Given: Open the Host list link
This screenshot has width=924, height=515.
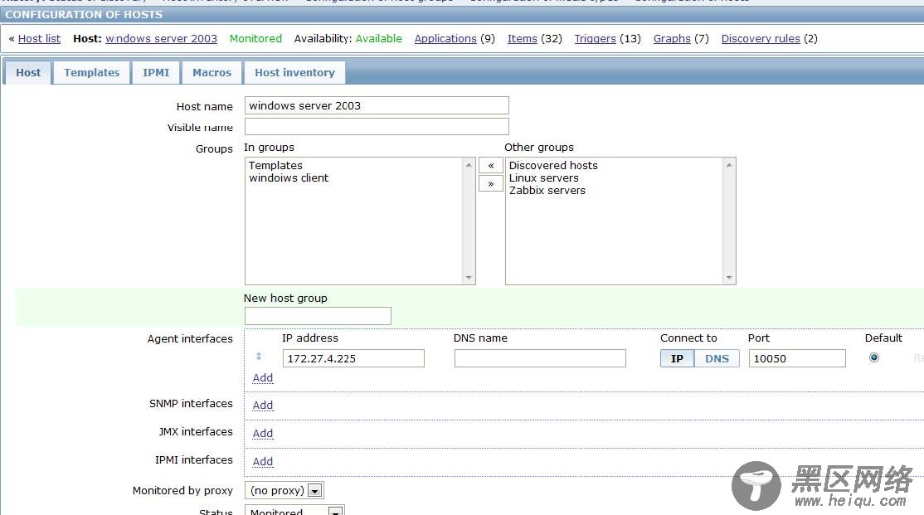Looking at the screenshot, I should 39,38.
